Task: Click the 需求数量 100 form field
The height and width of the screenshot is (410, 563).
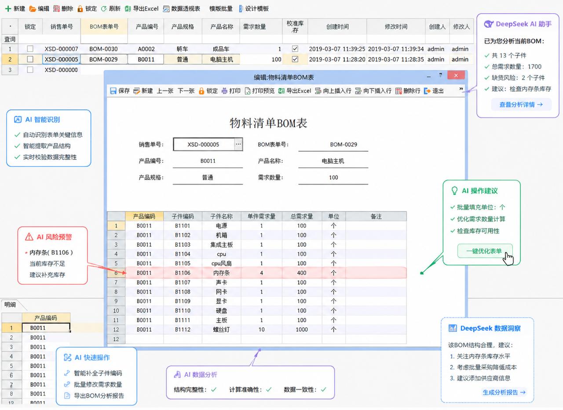Action: click(333, 178)
